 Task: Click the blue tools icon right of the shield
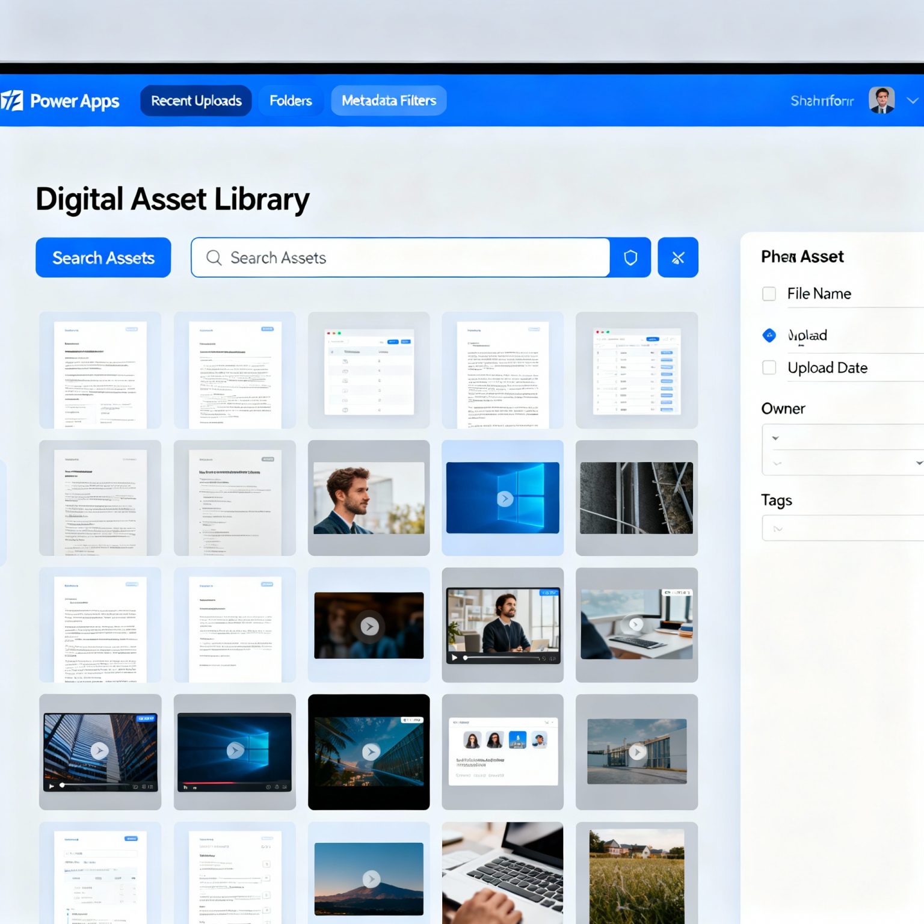click(677, 257)
